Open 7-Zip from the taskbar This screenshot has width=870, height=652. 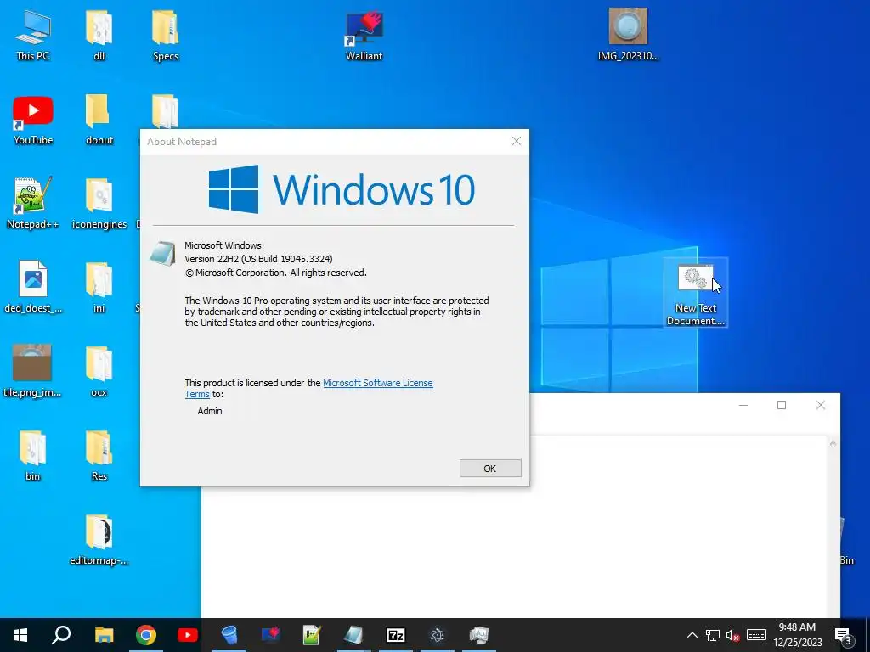tap(396, 635)
